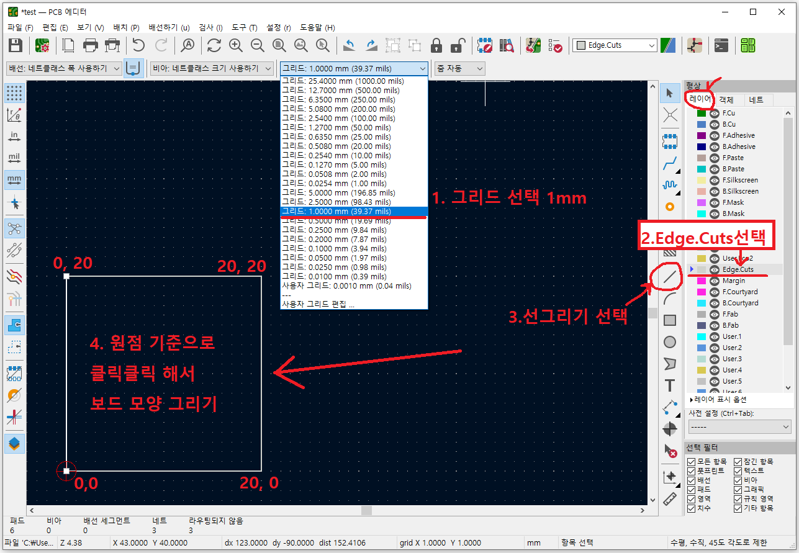The height and width of the screenshot is (553, 799).
Task: Select the Measure ruler tool
Action: pos(669,498)
